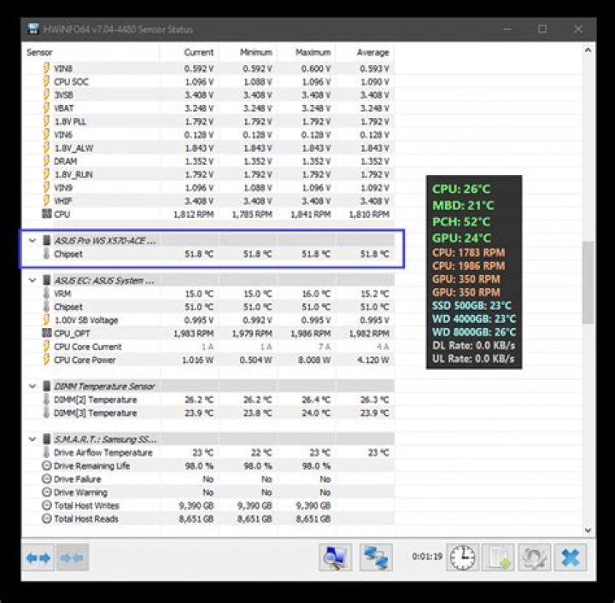Select the DIMM[3] Temperature row
This screenshot has width=615, height=603.
[x=208, y=413]
